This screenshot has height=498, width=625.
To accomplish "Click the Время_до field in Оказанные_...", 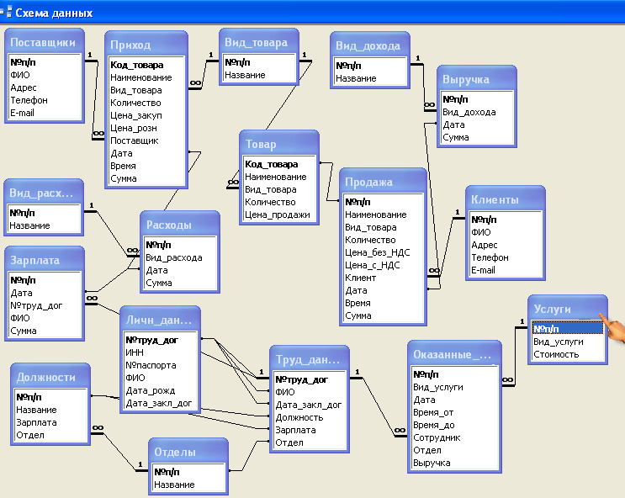I will pos(454,425).
